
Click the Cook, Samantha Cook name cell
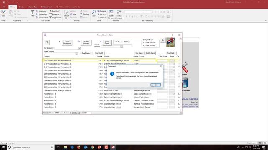pos(142,94)
